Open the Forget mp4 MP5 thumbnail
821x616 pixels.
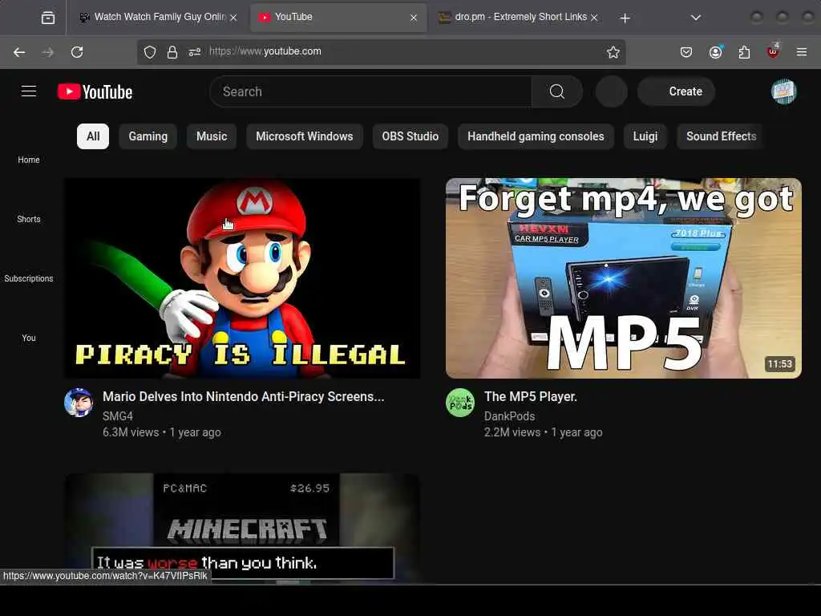tap(623, 278)
